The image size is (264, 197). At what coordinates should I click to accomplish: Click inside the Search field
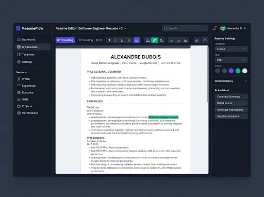point(185,28)
